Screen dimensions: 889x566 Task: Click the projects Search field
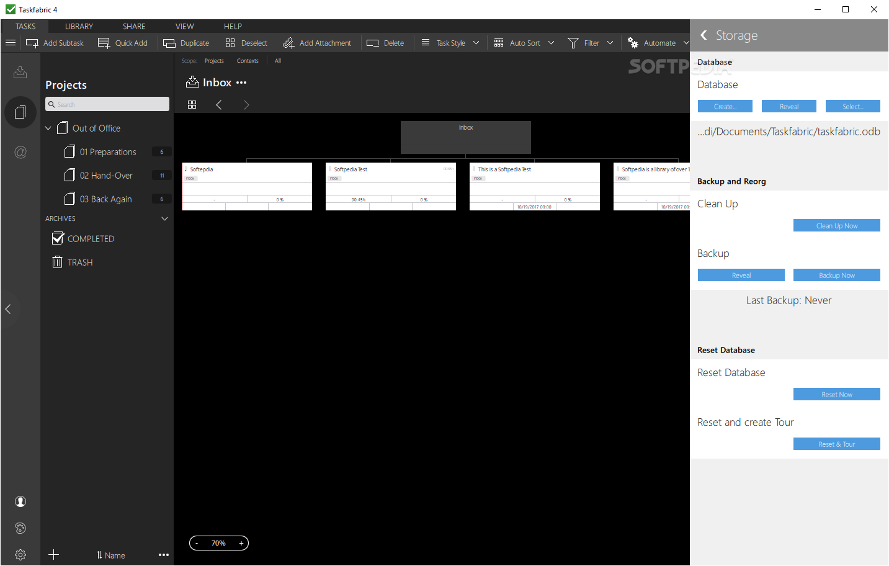(107, 104)
